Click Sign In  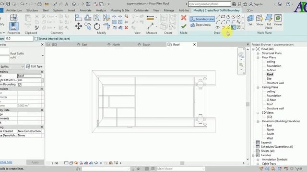[256, 4]
